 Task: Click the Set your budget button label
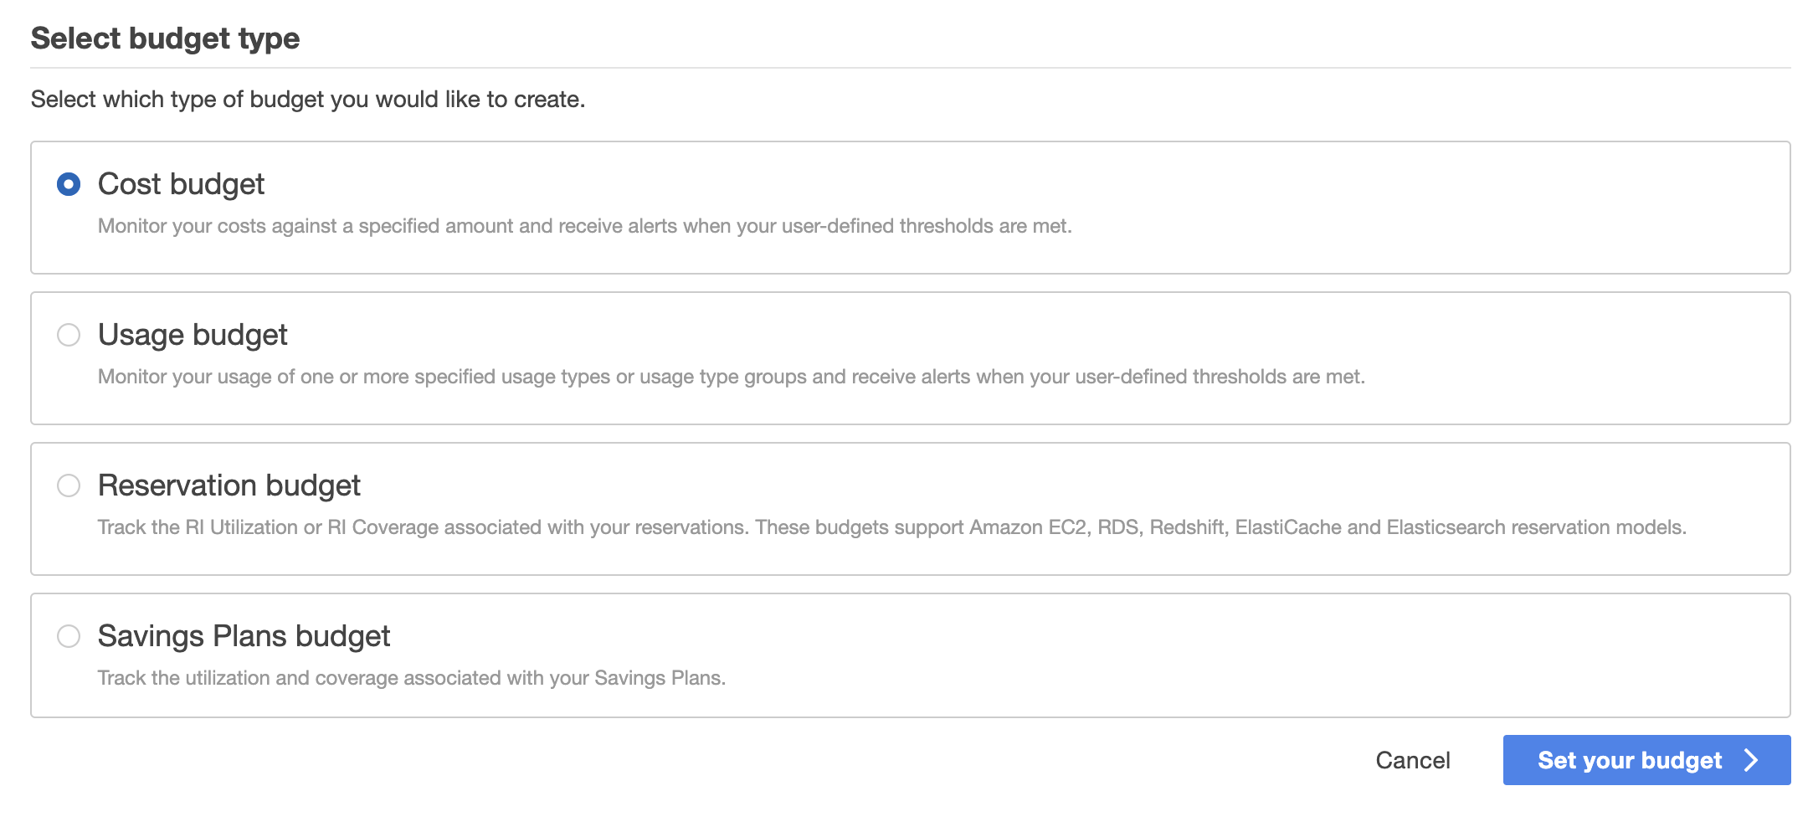1629,760
